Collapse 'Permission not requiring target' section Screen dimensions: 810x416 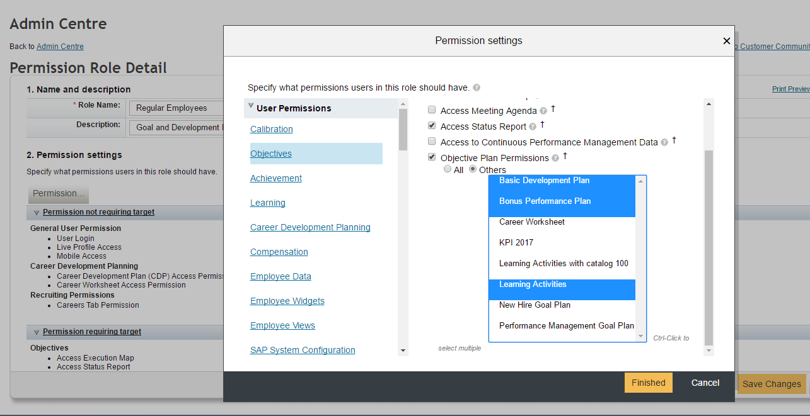(37, 213)
